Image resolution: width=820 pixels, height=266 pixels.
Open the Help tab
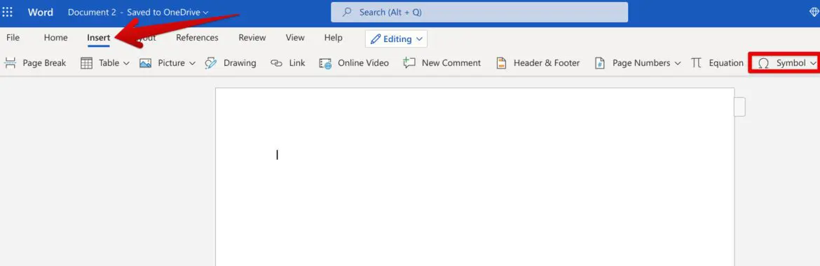tap(333, 38)
